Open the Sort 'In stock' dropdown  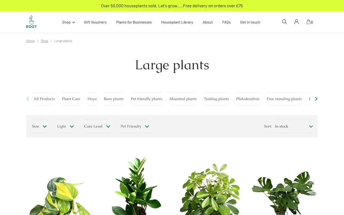coord(294,126)
